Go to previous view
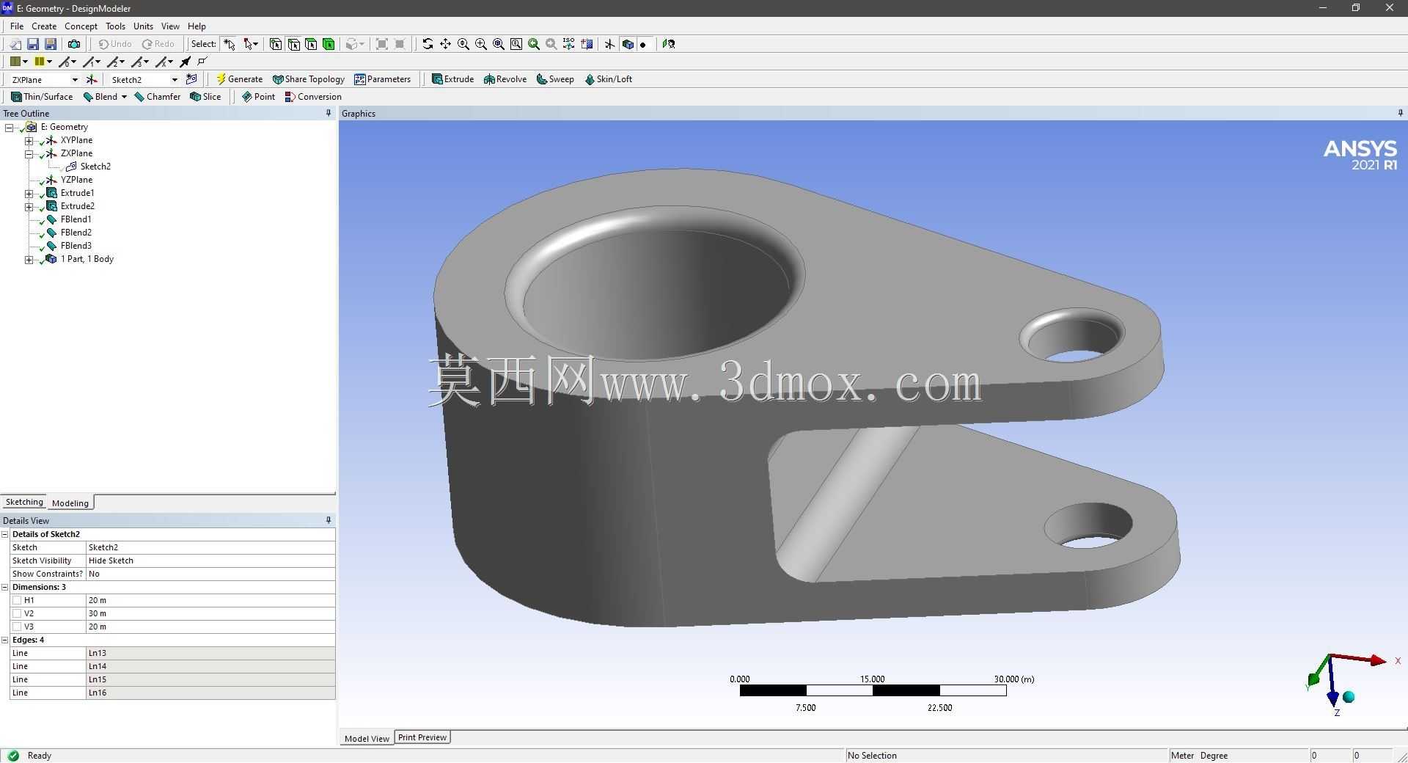This screenshot has height=763, width=1408. [x=534, y=44]
